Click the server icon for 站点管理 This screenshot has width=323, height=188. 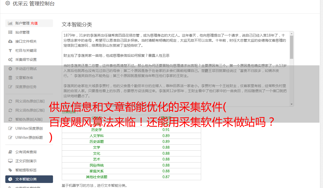[10, 32]
